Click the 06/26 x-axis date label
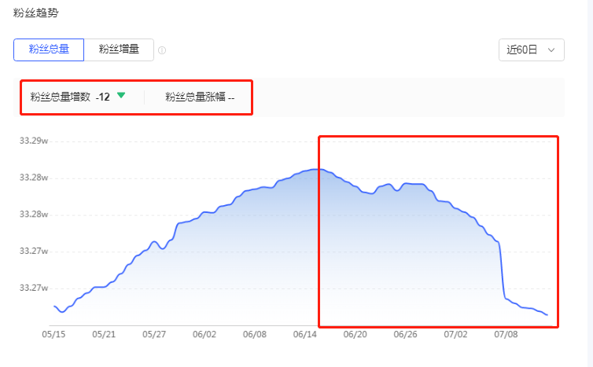Viewport: 593px width, 367px height. pos(405,335)
